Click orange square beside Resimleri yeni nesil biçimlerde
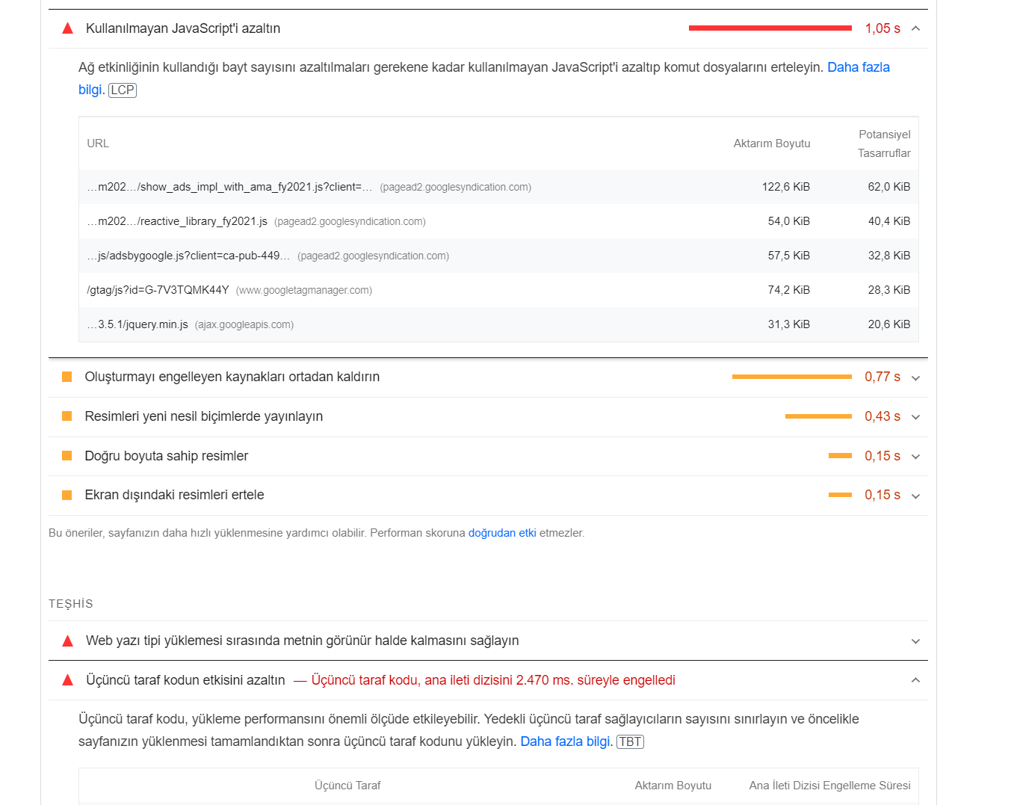Viewport: 1011px width, 805px height. coord(67,416)
